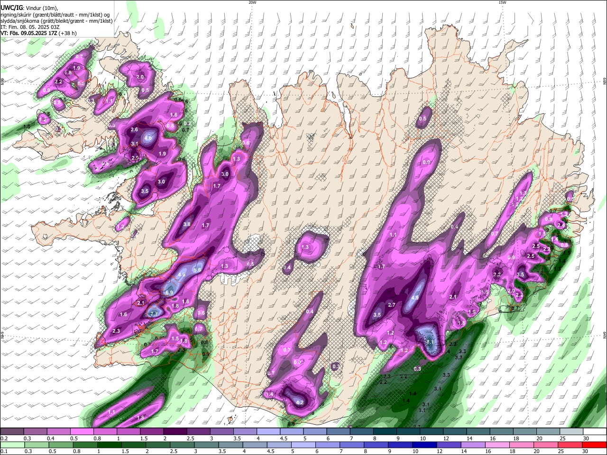Click the 'rigning/skúrir' legend description line

[55, 14]
